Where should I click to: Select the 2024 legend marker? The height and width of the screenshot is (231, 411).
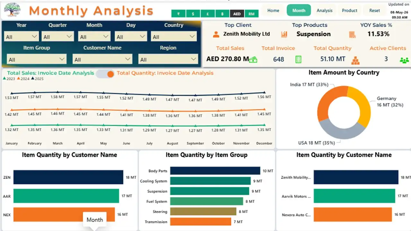point(19,79)
